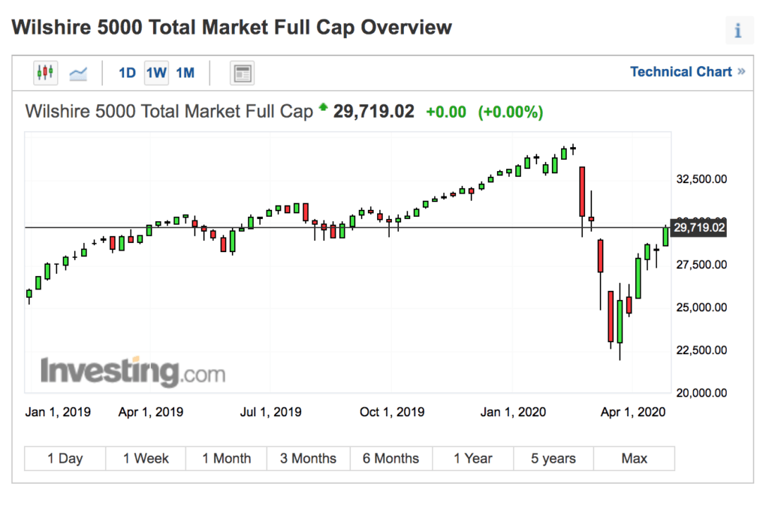Toggle the 1W interval on
This screenshot has height=519, width=769.
(155, 72)
